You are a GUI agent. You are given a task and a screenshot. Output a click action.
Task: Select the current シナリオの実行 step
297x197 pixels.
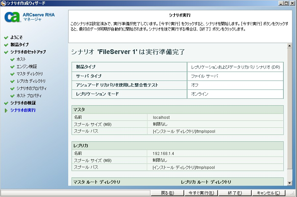point(23,110)
